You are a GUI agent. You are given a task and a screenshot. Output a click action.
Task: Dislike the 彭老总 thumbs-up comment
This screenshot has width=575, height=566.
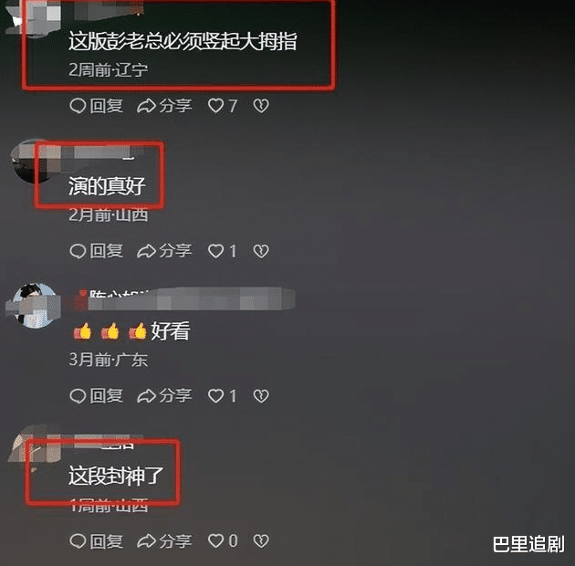261,106
